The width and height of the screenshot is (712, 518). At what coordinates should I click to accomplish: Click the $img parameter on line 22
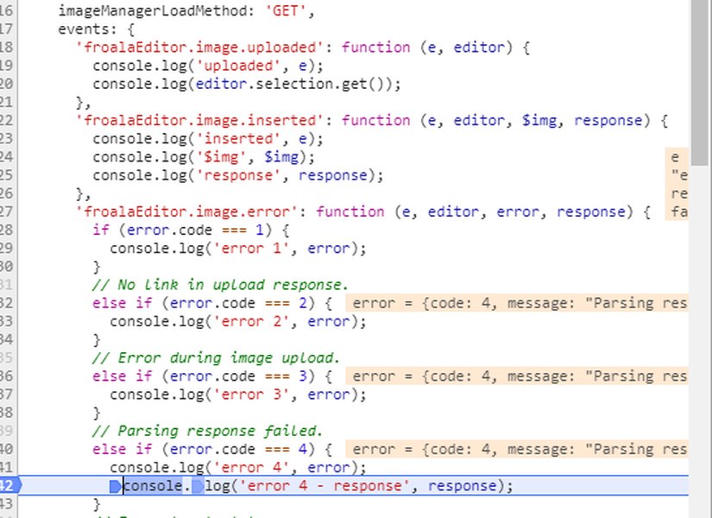coord(539,120)
